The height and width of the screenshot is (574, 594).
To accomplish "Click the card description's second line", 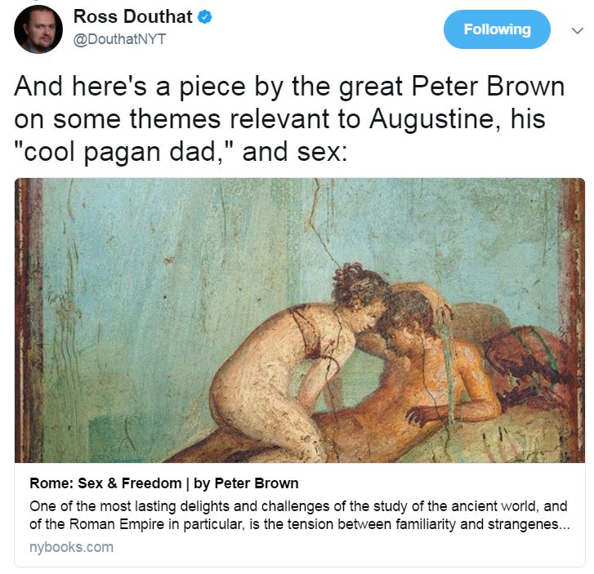I will pos(300,524).
